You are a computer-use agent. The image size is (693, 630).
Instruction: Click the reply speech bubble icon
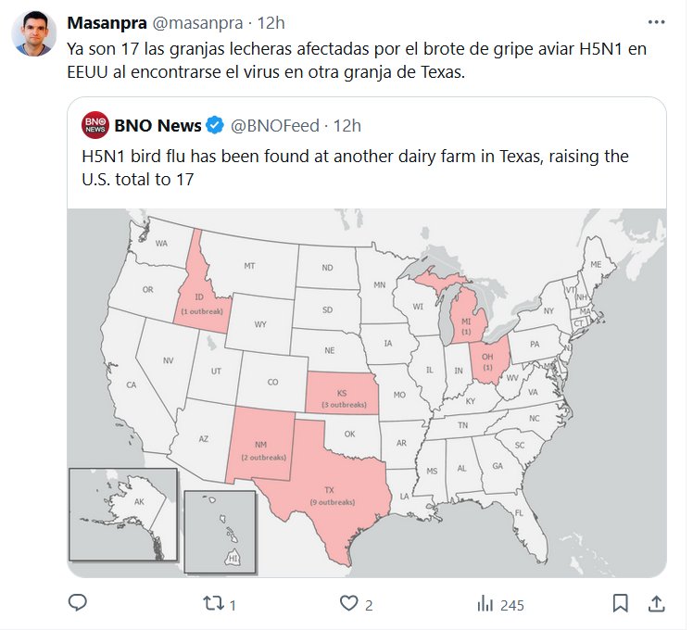(x=79, y=604)
